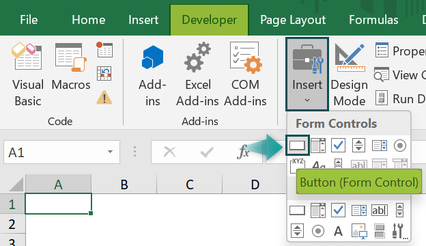This screenshot has width=426, height=246.
Task: Select the ActiveX Text Box abl icon
Action: pos(380,210)
